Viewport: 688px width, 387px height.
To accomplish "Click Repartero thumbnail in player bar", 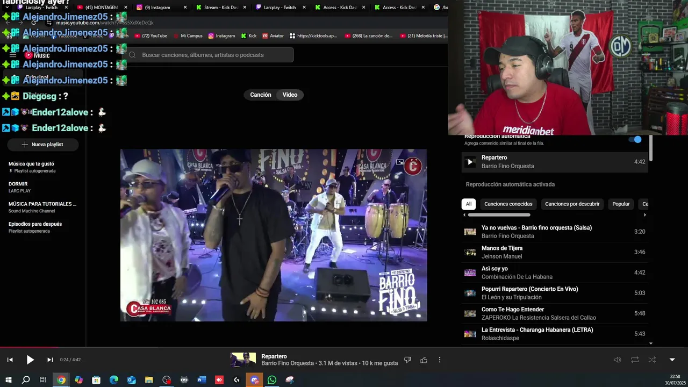I will click(x=243, y=360).
